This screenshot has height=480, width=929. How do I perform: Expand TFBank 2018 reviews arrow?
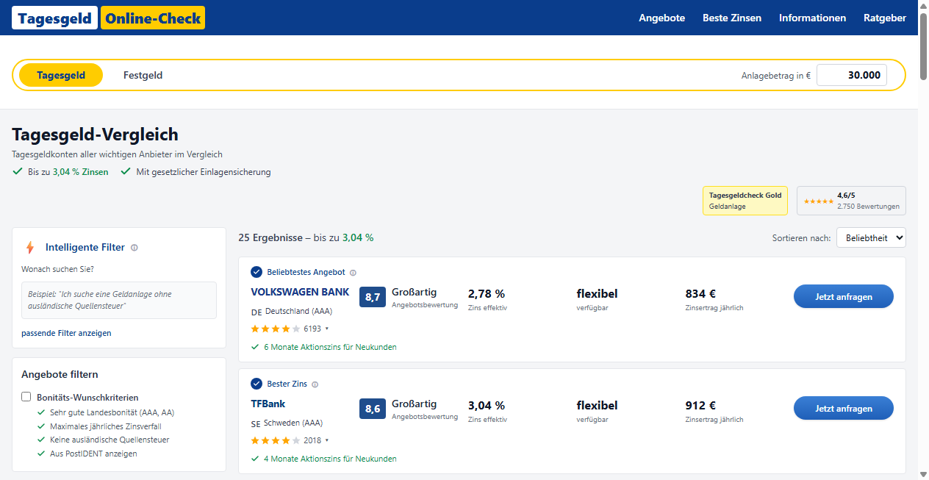tap(327, 440)
